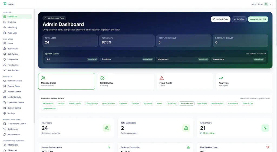Select the Config Controls module chip
This screenshot has width=277, height=152.
(75, 103)
